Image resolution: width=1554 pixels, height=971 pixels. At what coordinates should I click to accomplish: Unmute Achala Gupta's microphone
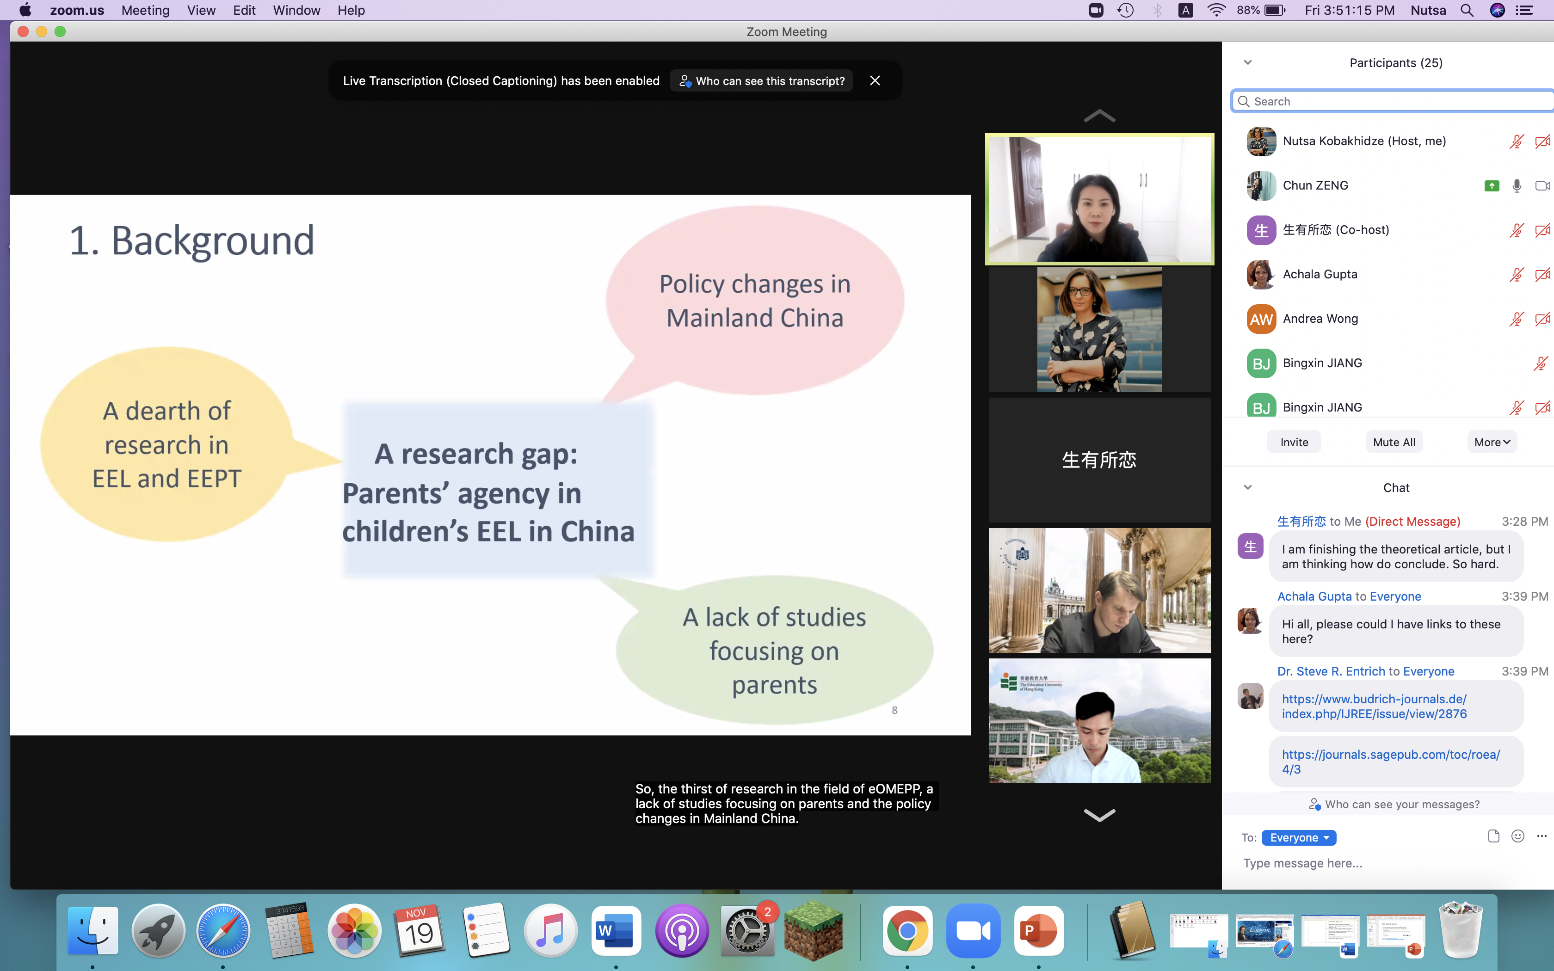click(1516, 275)
